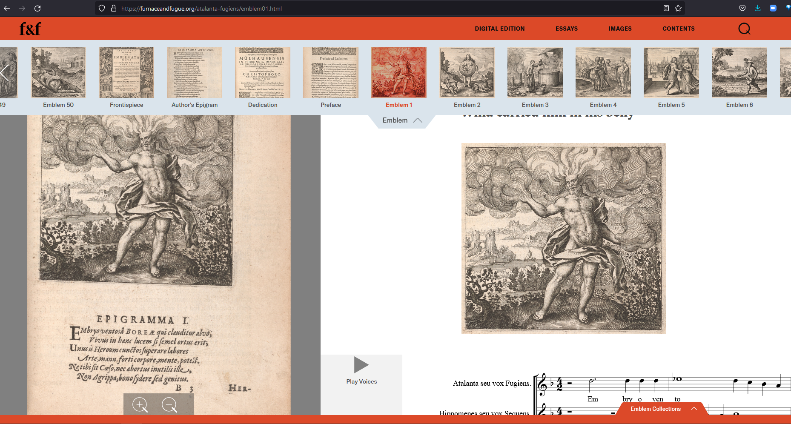Open the Images menu
791x424 pixels.
click(620, 29)
